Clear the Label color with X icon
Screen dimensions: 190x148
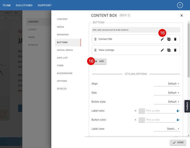(135, 111)
